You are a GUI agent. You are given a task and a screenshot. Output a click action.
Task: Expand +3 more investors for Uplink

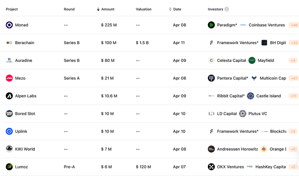(x=293, y=132)
